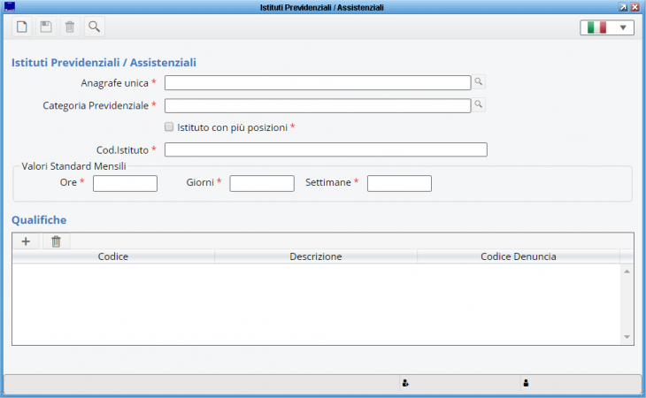Viewport: 646px width, 398px height.
Task: Select the Giorni input box
Action: tap(262, 183)
